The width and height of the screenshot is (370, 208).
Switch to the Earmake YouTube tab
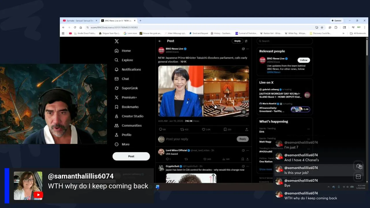[x=80, y=21]
